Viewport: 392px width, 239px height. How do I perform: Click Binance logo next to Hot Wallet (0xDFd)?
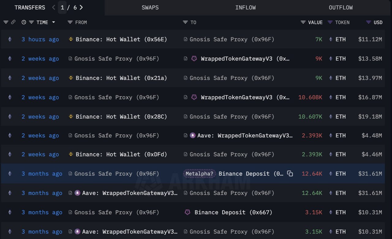[x=71, y=154]
